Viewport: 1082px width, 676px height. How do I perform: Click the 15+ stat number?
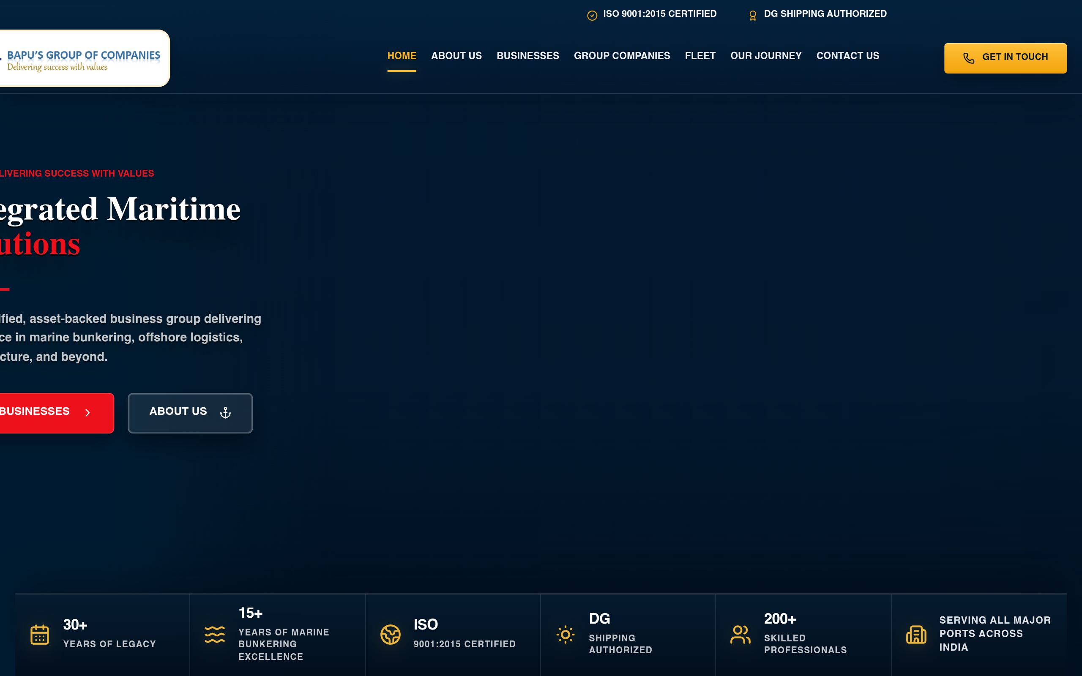pyautogui.click(x=250, y=613)
